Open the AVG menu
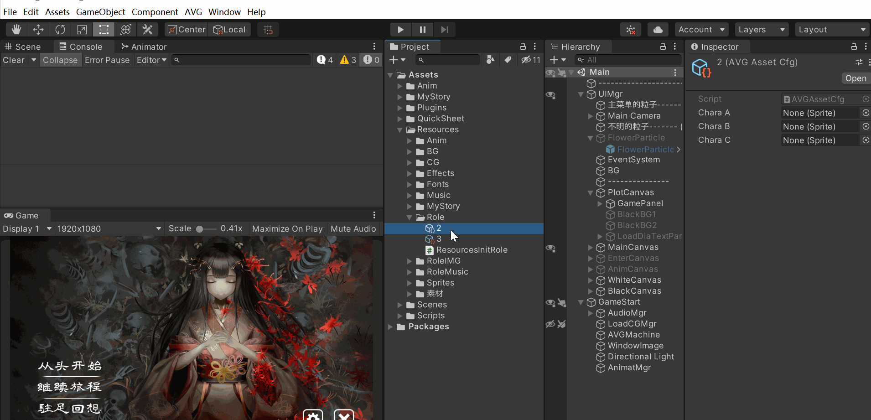 [193, 12]
